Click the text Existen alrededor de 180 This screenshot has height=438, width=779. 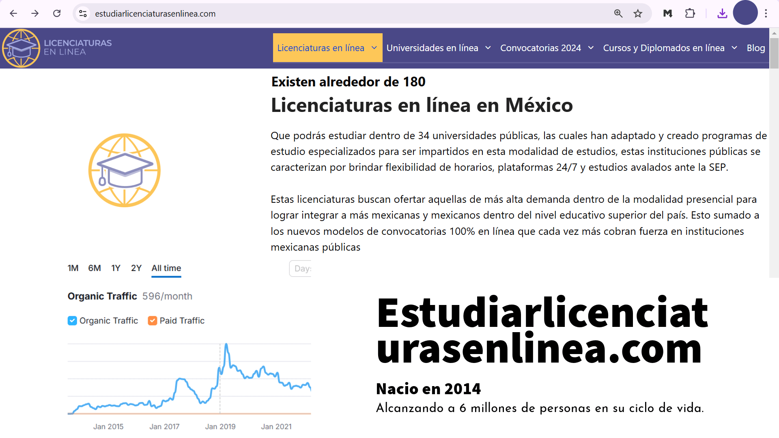point(348,82)
